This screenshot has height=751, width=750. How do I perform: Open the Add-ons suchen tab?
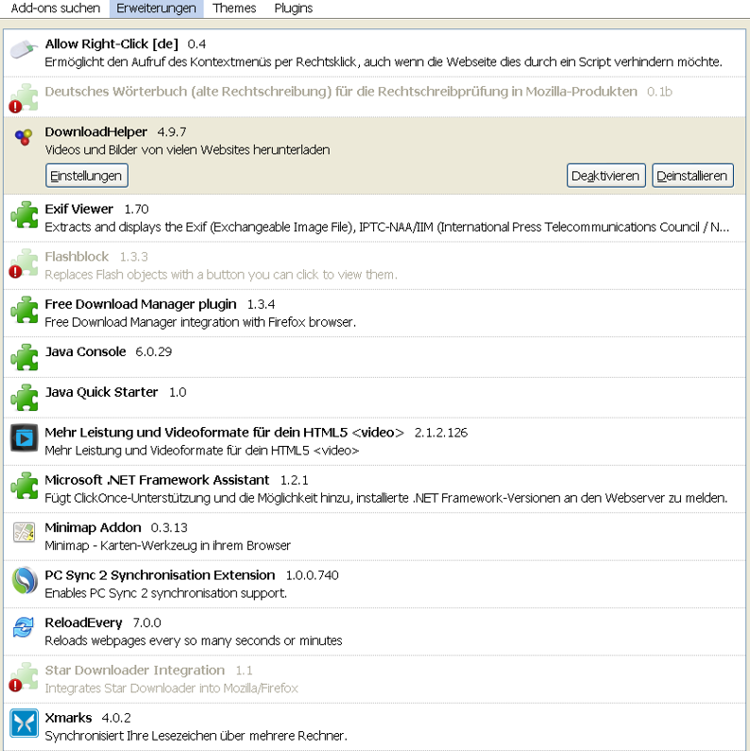[x=56, y=9]
